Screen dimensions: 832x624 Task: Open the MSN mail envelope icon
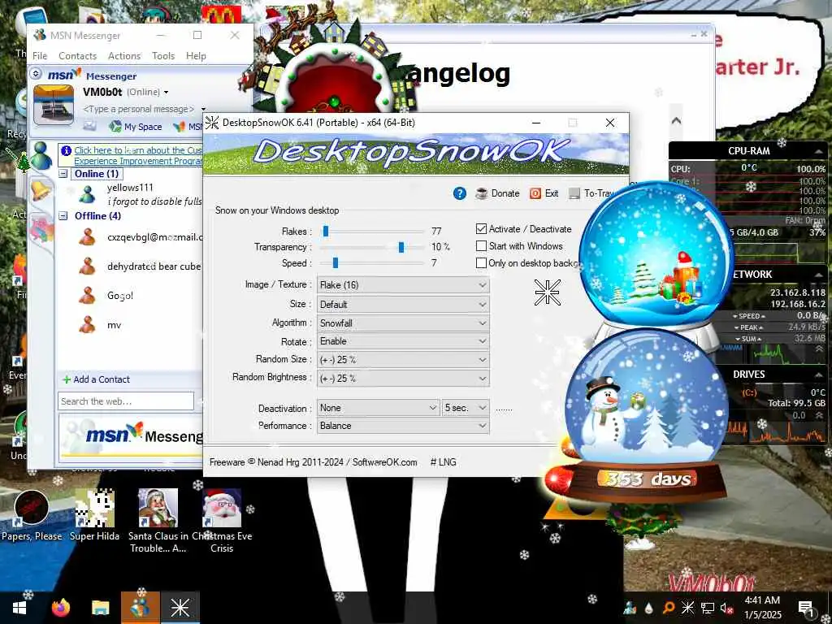pyautogui.click(x=89, y=126)
